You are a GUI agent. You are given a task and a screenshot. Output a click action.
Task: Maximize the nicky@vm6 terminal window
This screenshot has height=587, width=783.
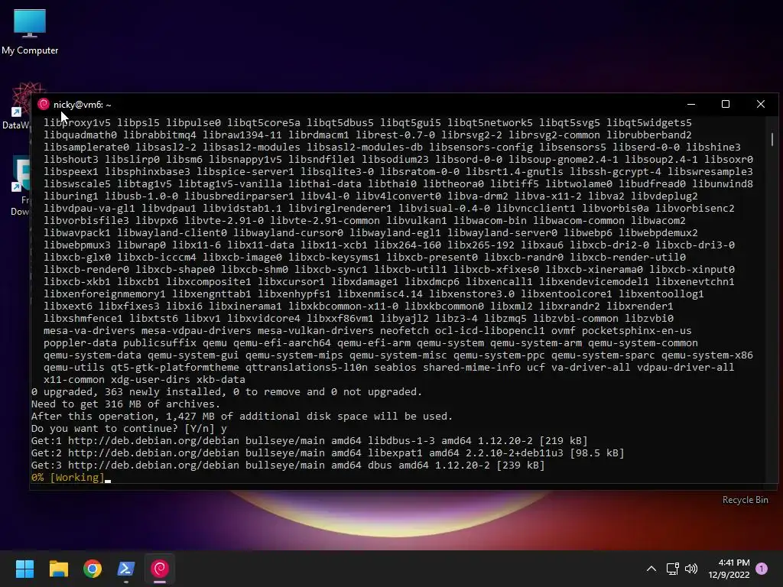pos(726,104)
